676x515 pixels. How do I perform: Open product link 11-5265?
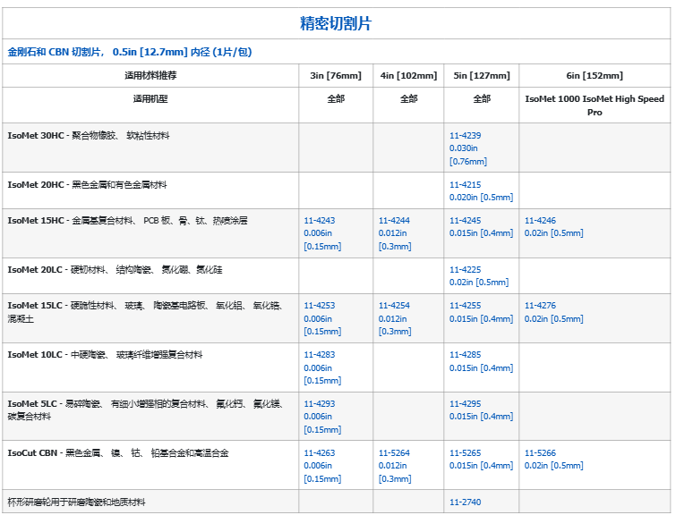466,453
